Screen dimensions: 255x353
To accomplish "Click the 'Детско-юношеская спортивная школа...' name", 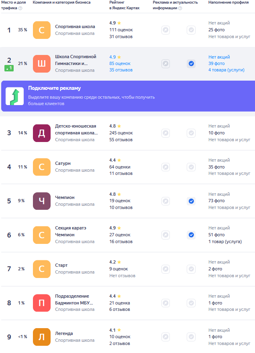I will 76,130.
